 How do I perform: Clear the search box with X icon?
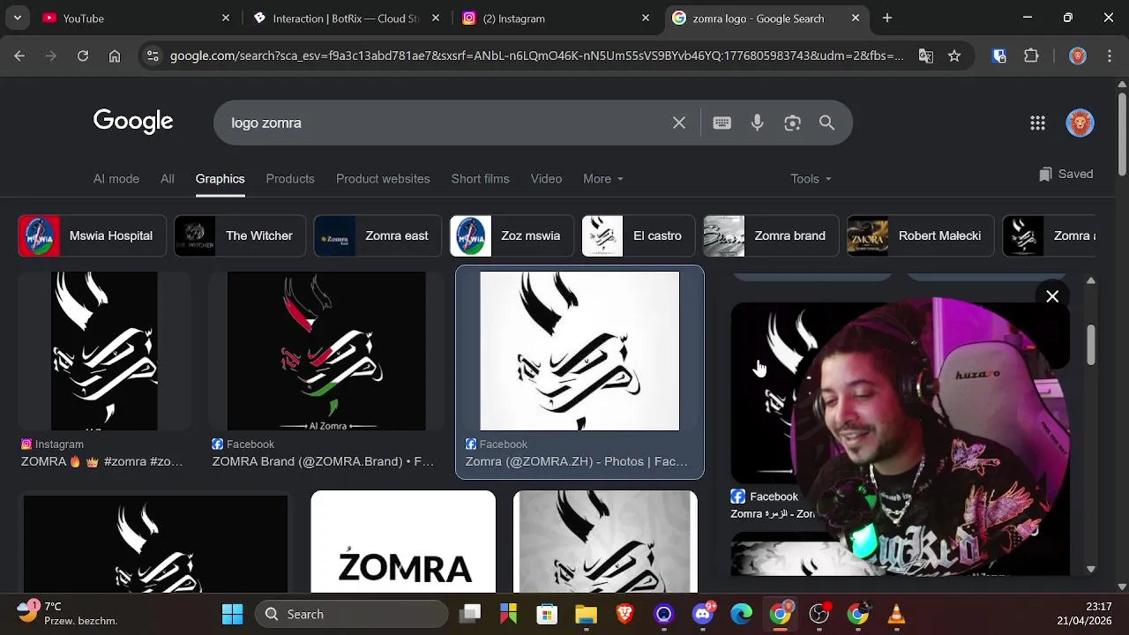pos(679,123)
